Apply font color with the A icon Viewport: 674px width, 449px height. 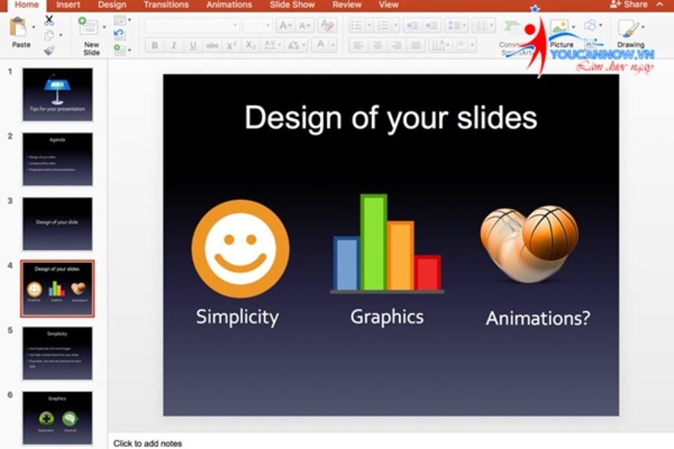tap(321, 45)
